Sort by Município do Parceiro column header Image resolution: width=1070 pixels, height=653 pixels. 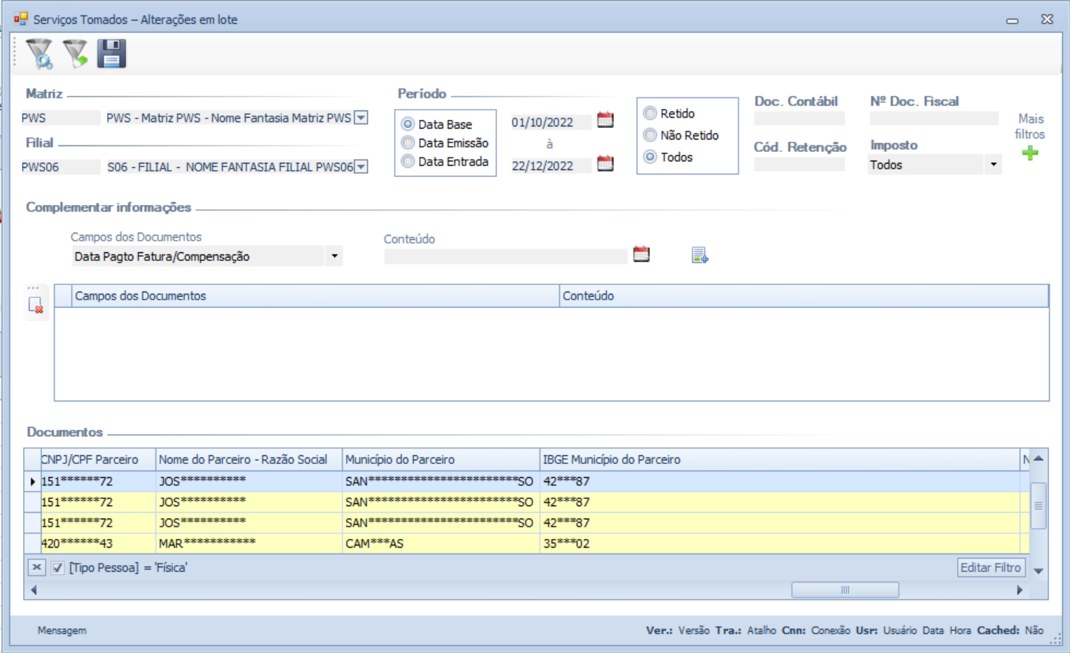tap(439, 460)
